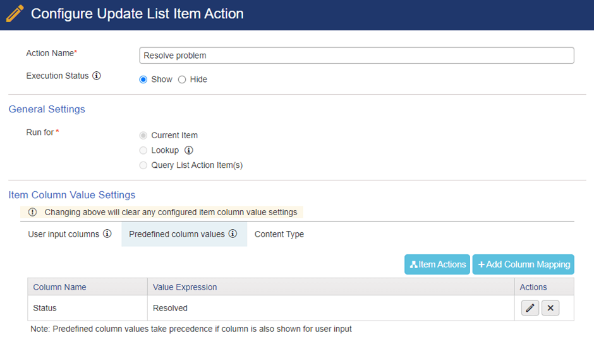The image size is (594, 349).
Task: Choose the Lookup run option
Action: coord(143,150)
